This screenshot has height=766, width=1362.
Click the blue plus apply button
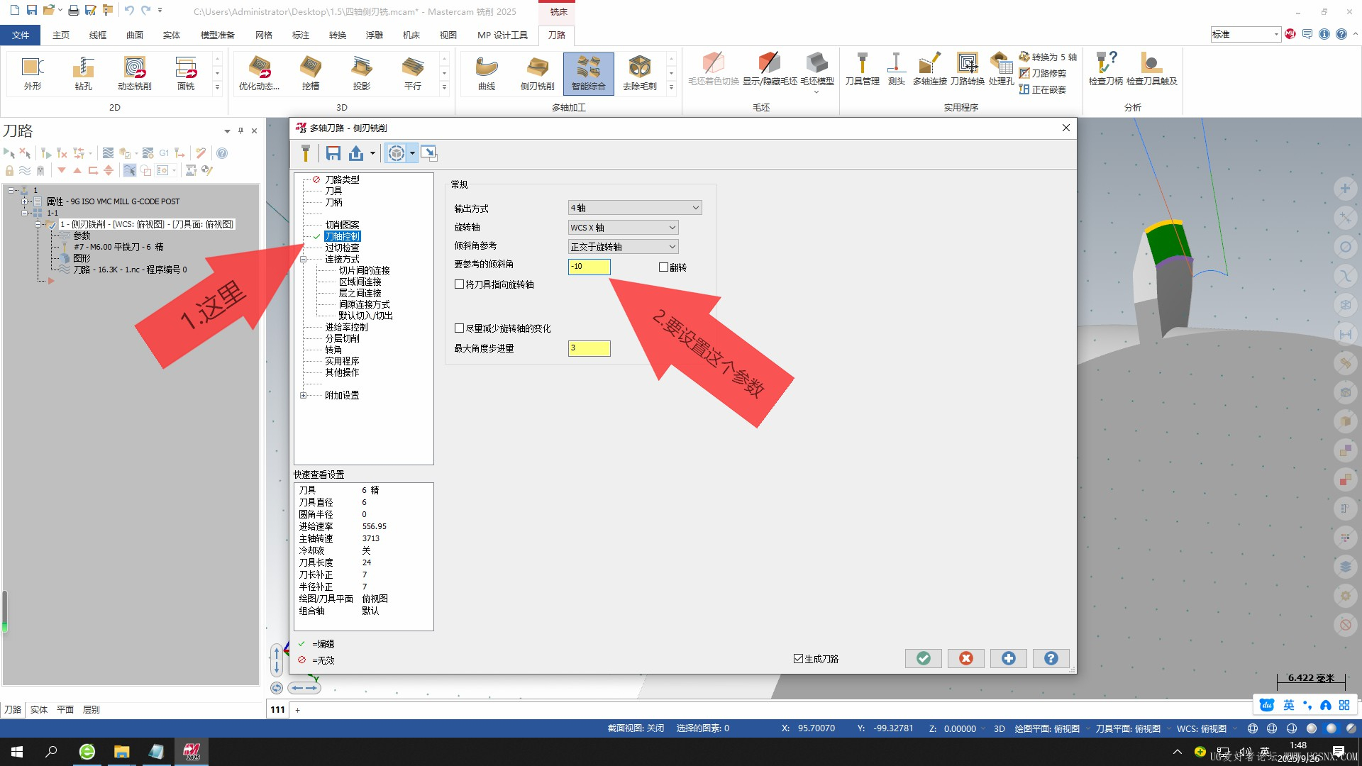[x=1009, y=659]
